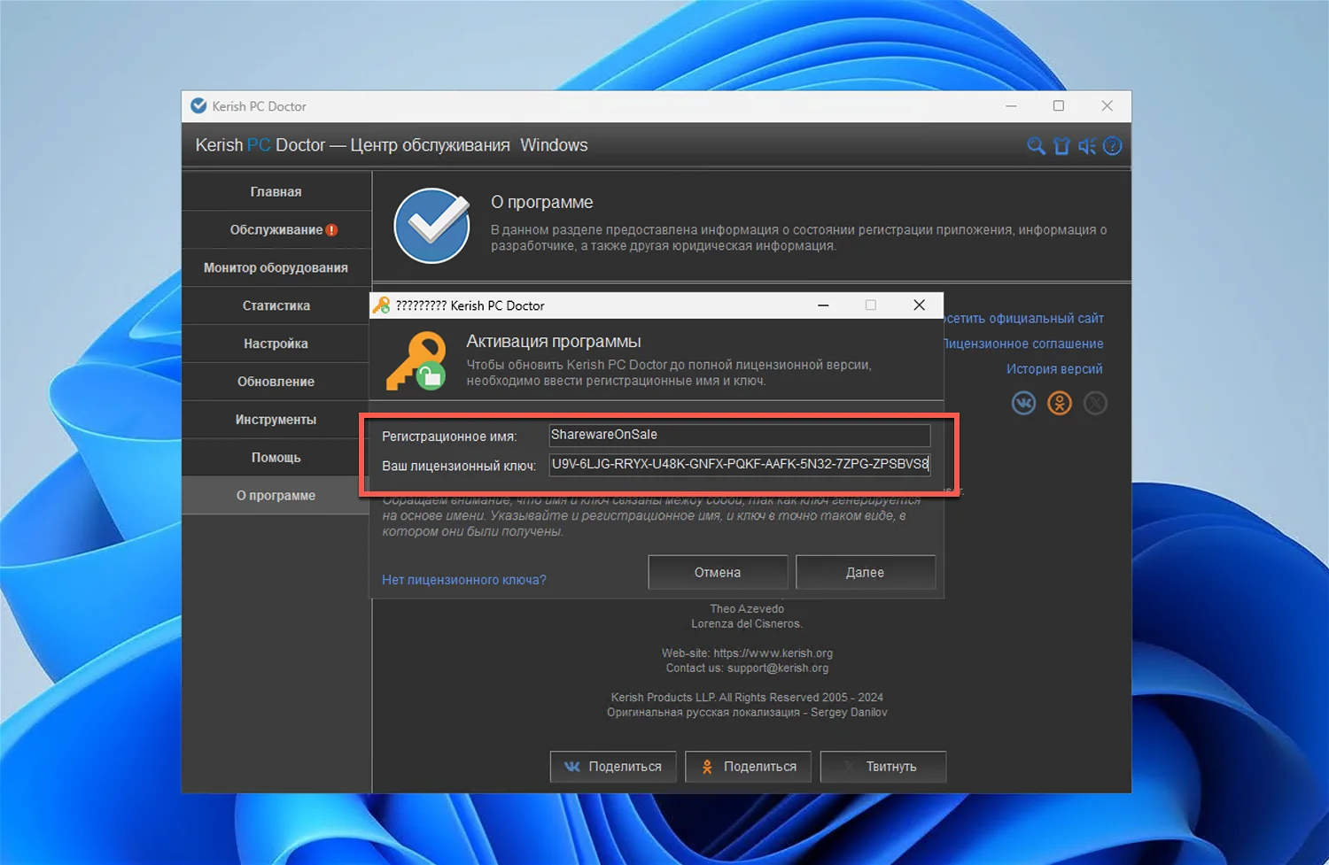
Task: Open the Обслуживание section
Action: (x=276, y=229)
